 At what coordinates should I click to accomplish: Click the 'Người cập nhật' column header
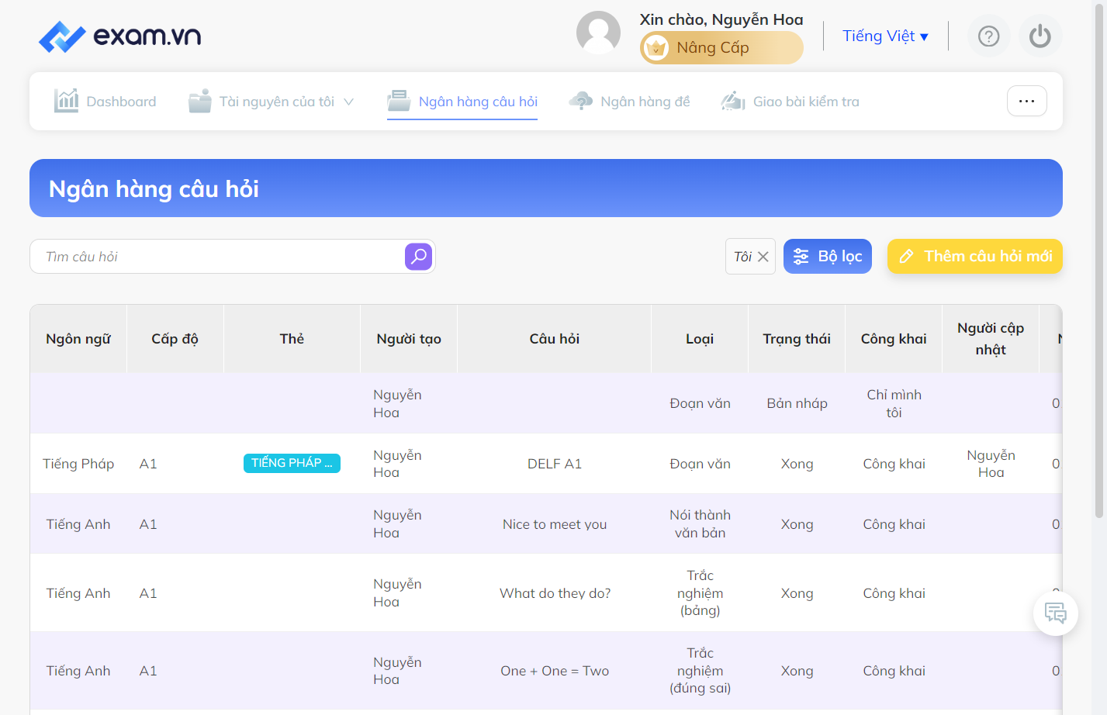[x=991, y=339]
